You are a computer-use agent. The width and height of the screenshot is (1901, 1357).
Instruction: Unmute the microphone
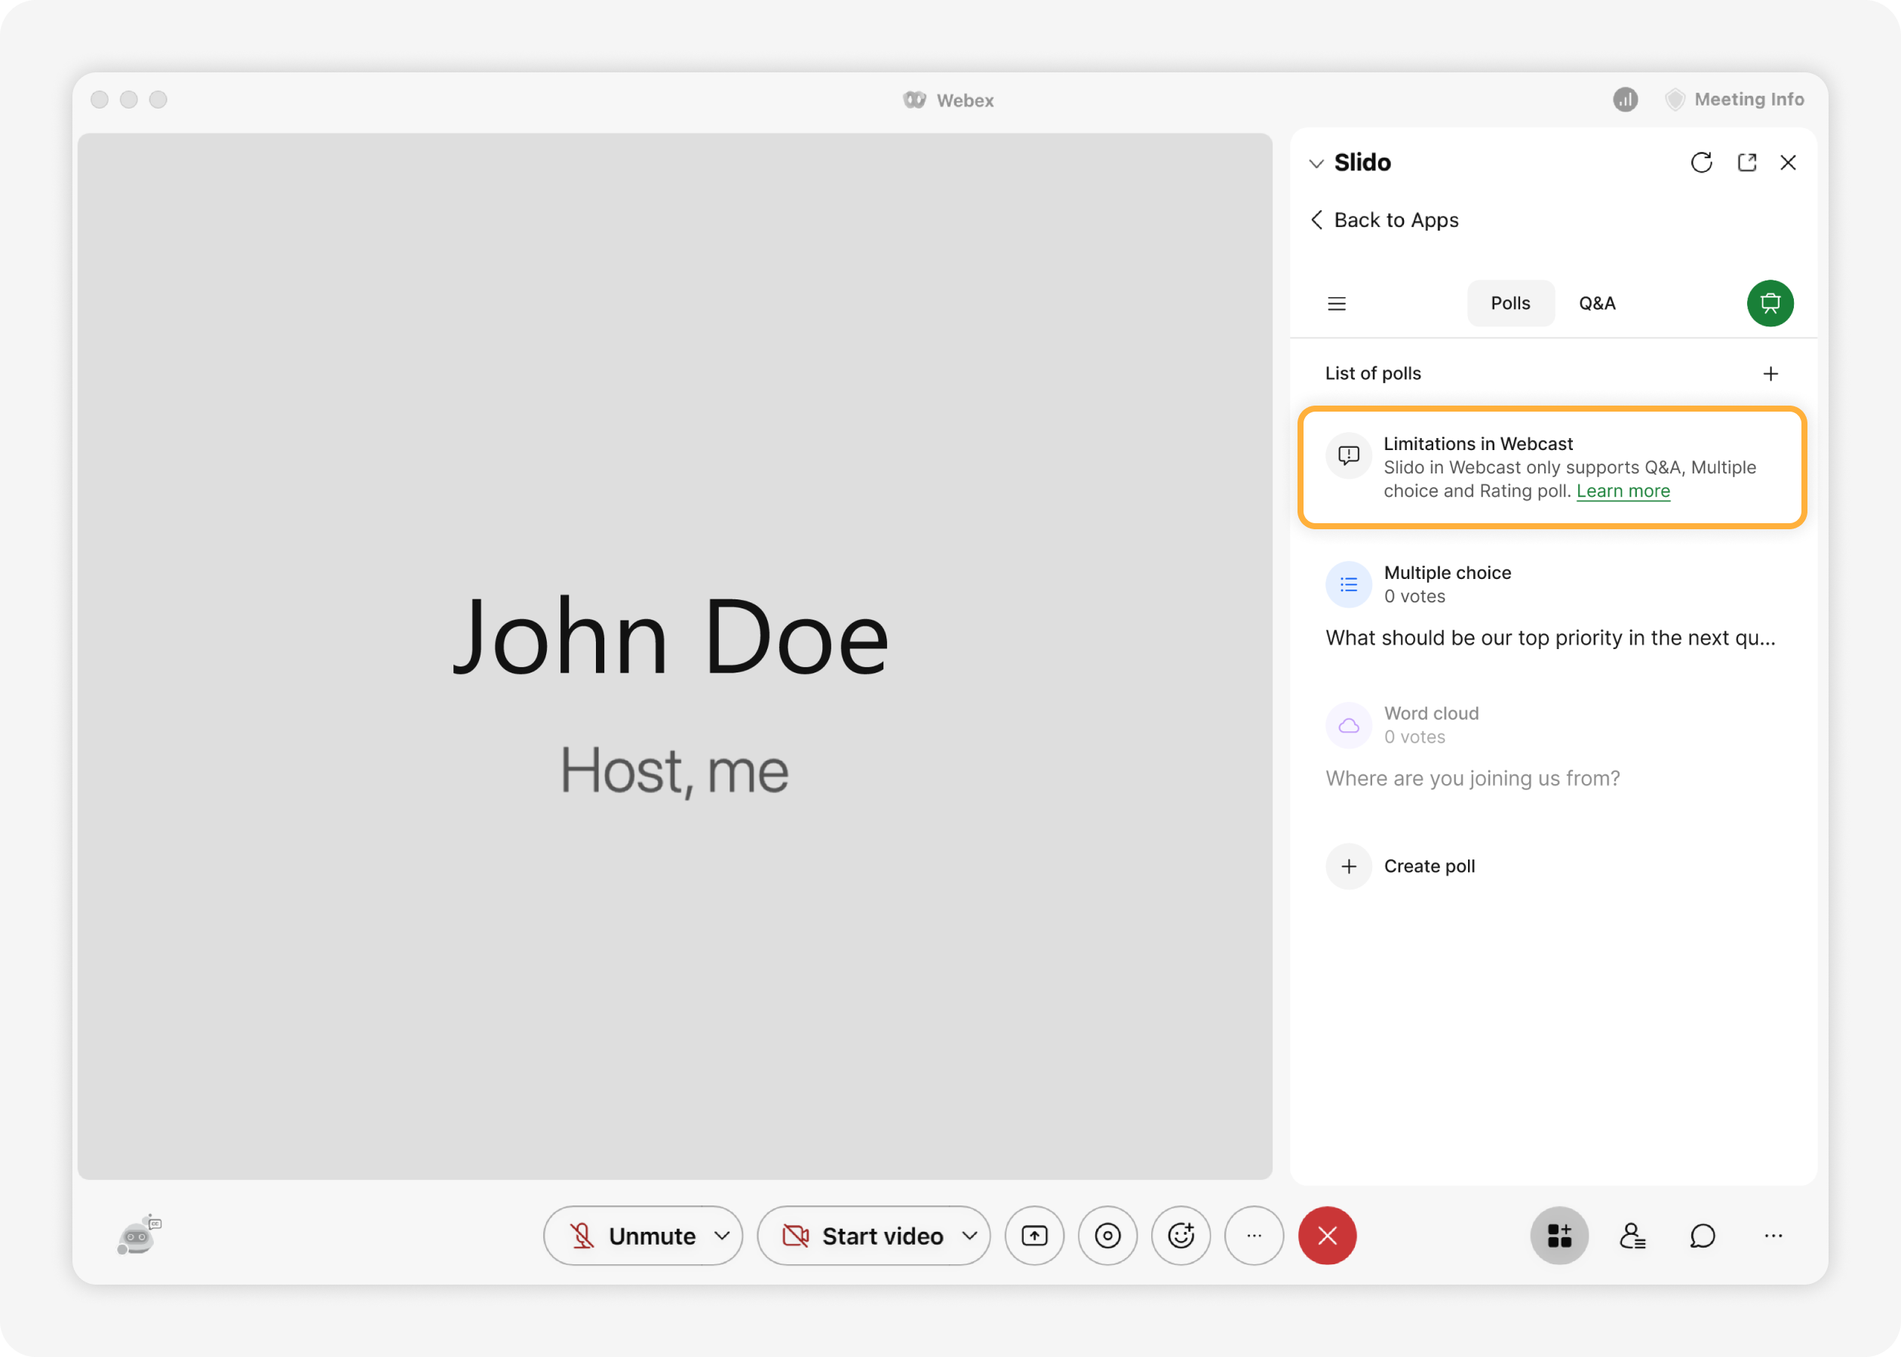click(x=633, y=1236)
